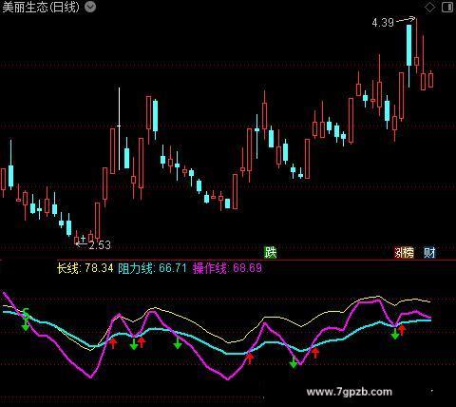Click the blue 财 marker badge
The height and width of the screenshot is (407, 456).
pyautogui.click(x=429, y=253)
